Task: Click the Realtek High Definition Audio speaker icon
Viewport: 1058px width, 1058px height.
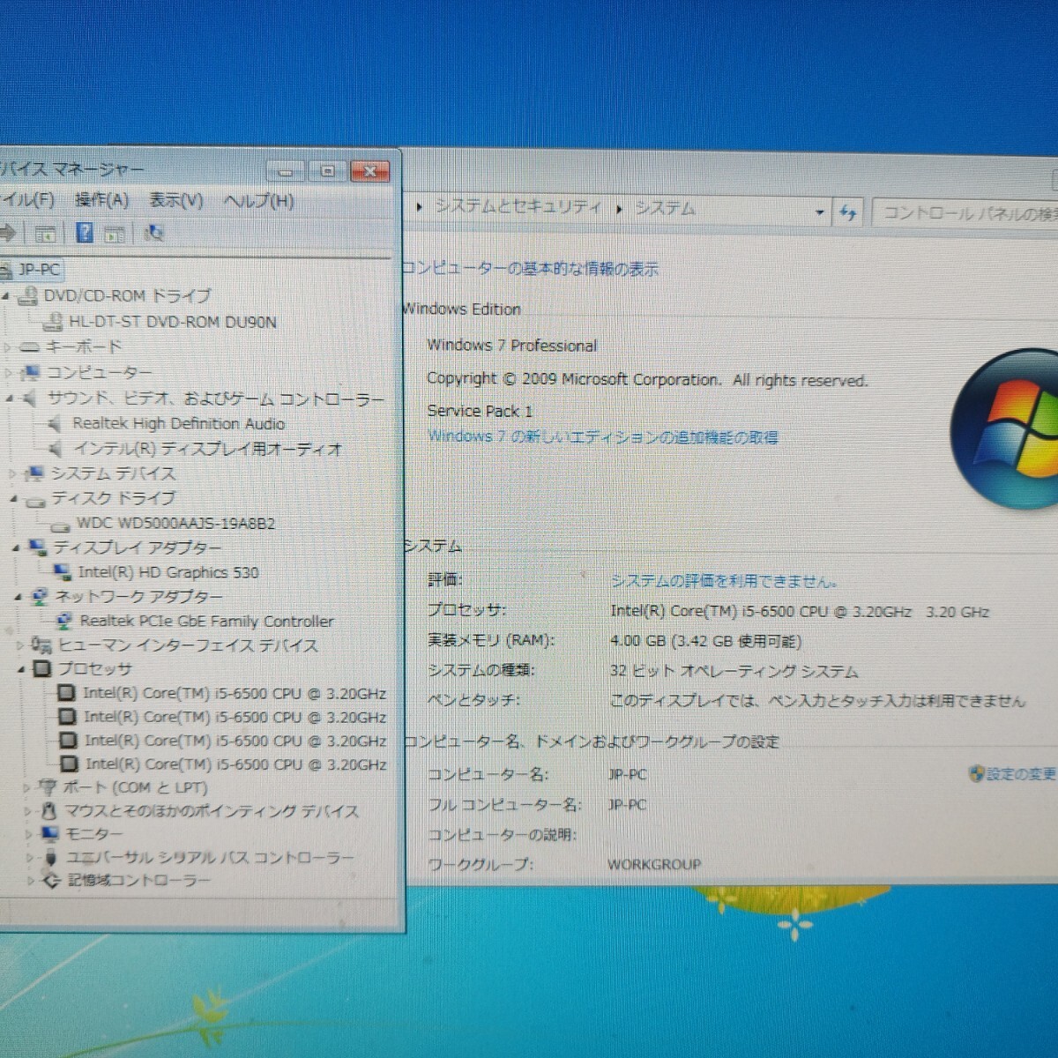Action: point(56,424)
